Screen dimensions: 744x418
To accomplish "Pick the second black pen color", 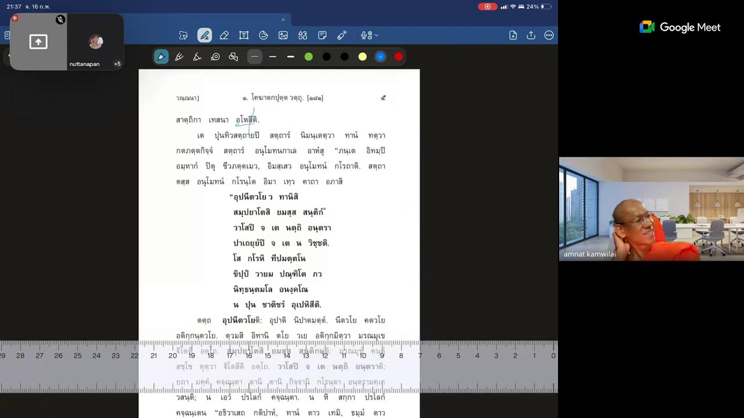I will [345, 57].
